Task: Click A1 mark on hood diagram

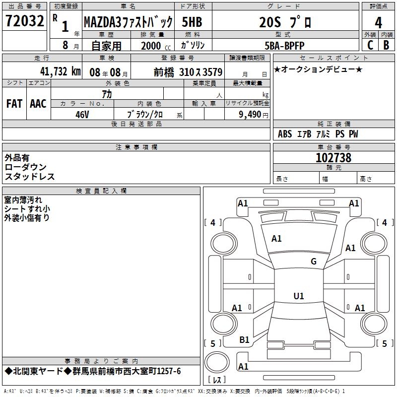Action: [x=276, y=239]
